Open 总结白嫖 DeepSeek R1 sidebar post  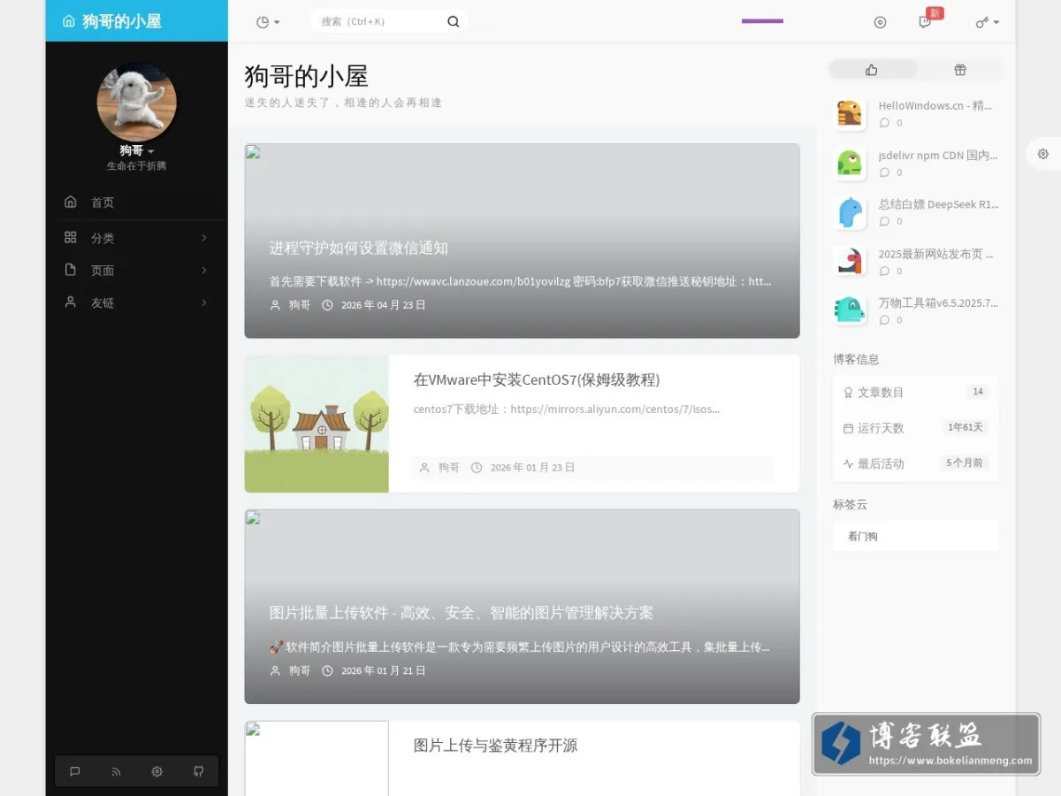939,204
